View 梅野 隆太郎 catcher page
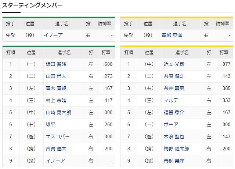Screen dimensions: 235x169 [x=176, y=149]
